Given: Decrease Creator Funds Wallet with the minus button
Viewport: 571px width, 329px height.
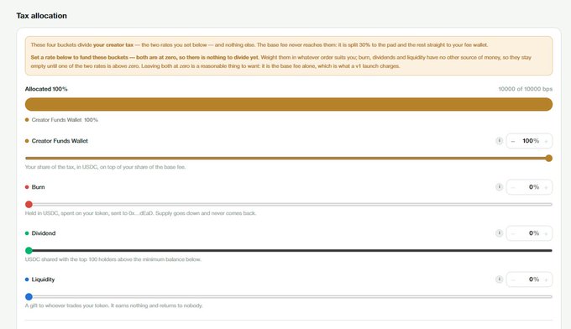Looking at the screenshot, I should coord(513,141).
